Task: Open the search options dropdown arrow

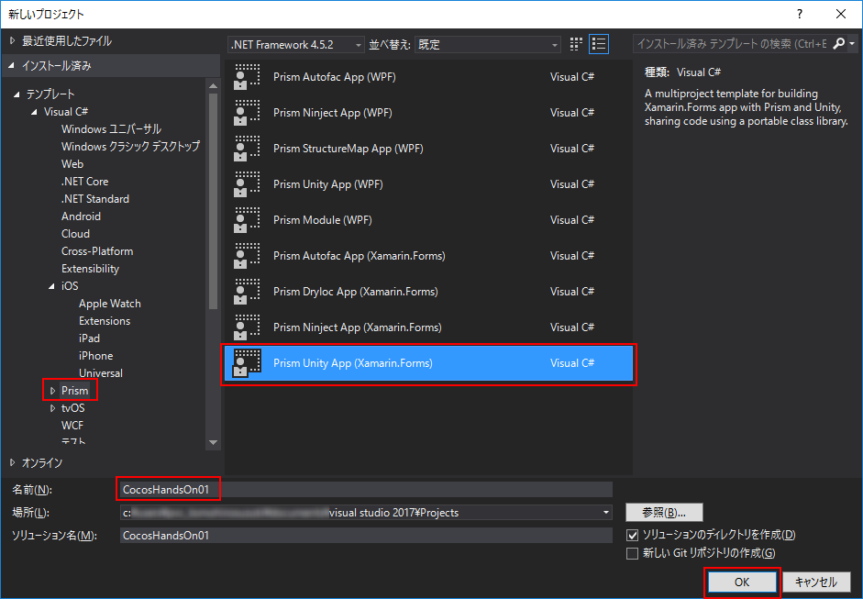Action: (x=852, y=43)
